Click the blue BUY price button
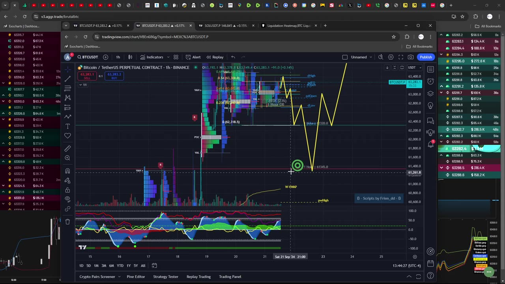 tap(114, 76)
